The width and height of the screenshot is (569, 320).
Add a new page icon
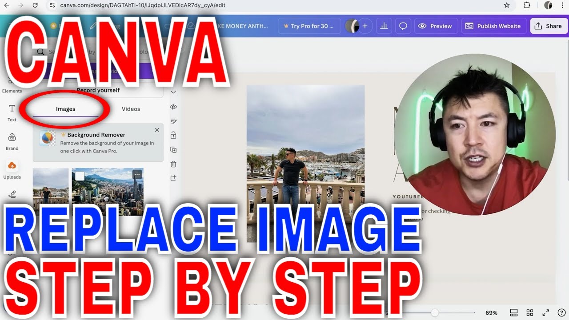coord(173,178)
